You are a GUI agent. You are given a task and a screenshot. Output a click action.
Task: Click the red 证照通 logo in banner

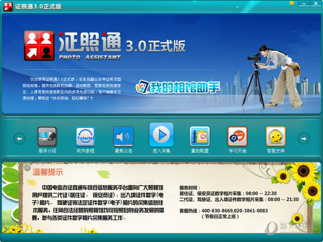[39, 46]
